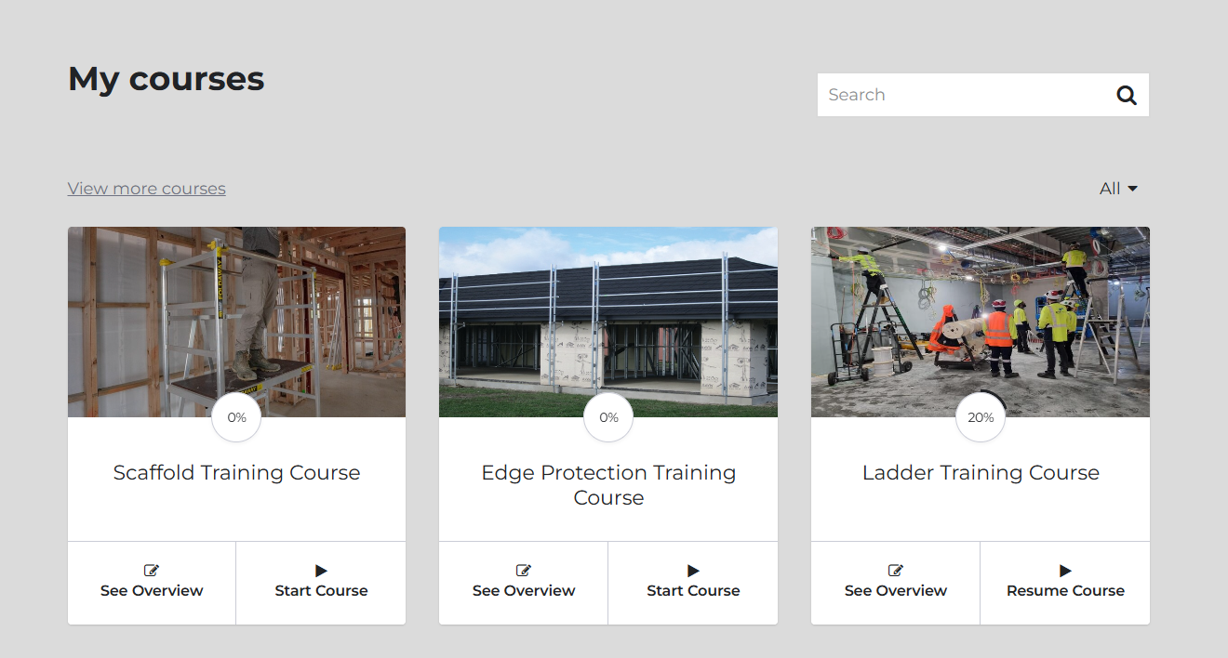Click the Ladder course overview edit icon
This screenshot has width=1228, height=658.
coord(896,571)
